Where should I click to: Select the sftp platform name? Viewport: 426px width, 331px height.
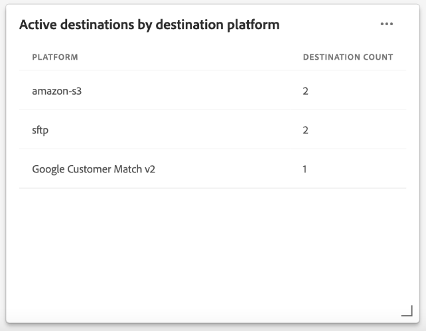tap(40, 130)
